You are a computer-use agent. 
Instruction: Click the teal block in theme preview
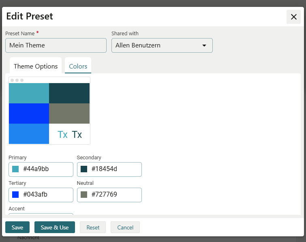(29, 93)
